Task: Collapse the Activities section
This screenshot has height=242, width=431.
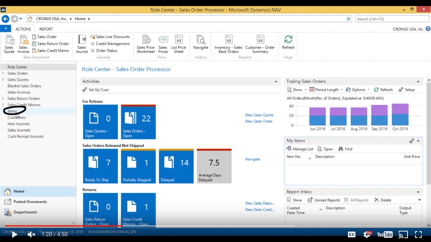Action: 276,82
